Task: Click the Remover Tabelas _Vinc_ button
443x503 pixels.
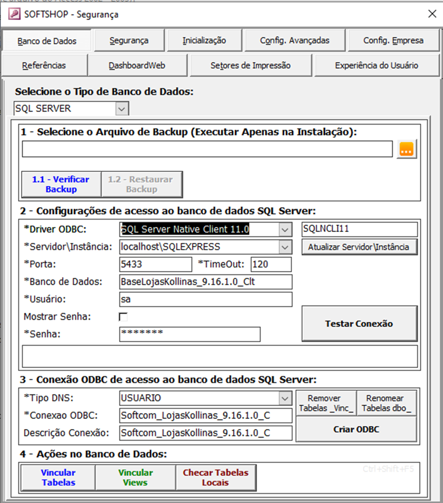Action: pyautogui.click(x=325, y=403)
